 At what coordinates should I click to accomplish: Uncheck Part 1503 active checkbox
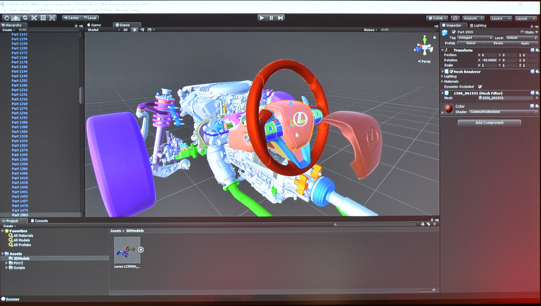pyautogui.click(x=454, y=32)
